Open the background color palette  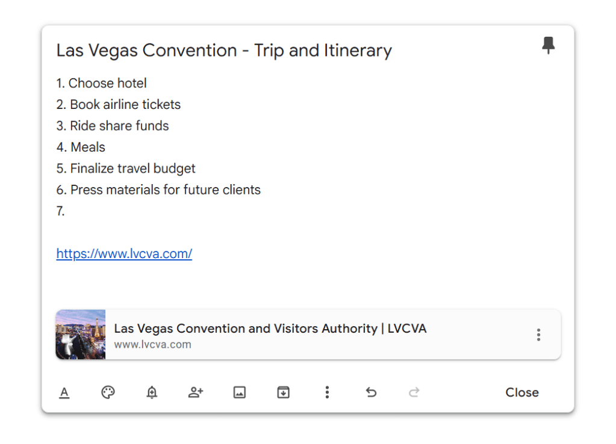click(x=108, y=392)
